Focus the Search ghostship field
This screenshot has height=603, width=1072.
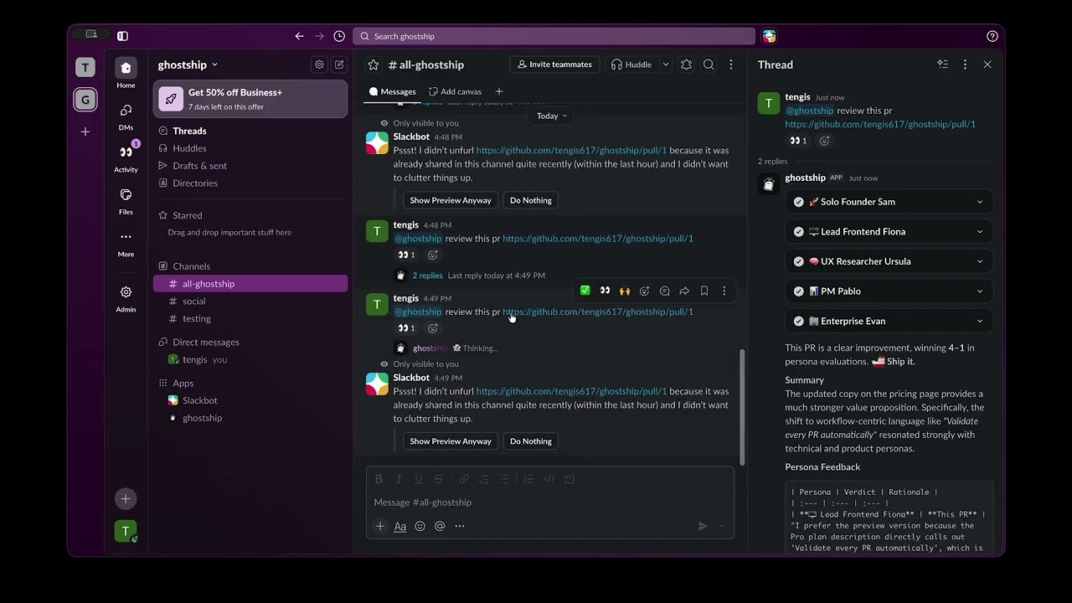(554, 36)
